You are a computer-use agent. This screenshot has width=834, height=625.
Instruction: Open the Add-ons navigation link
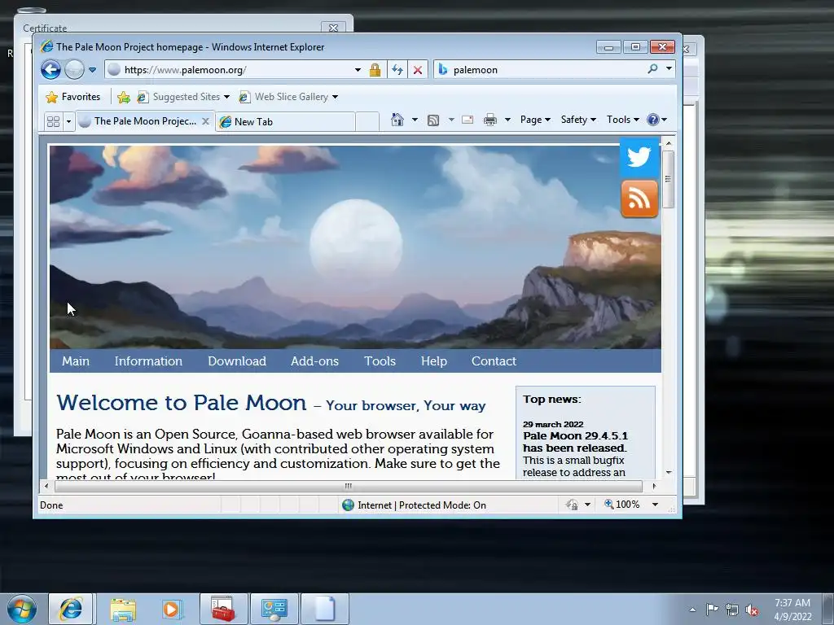(314, 361)
